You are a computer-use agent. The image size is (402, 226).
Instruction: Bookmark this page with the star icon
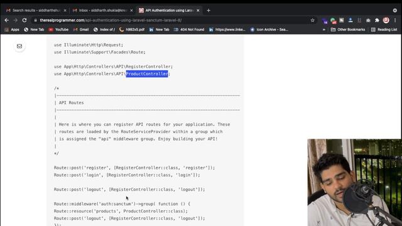(x=313, y=20)
